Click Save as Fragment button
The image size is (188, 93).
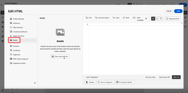105,82
